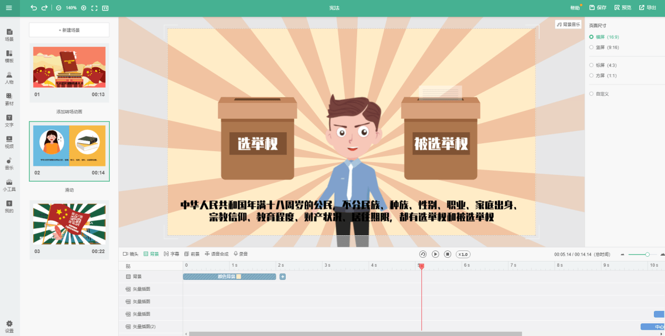Switch to the 字幕 timeline tab
This screenshot has width=665, height=336.
171,254
